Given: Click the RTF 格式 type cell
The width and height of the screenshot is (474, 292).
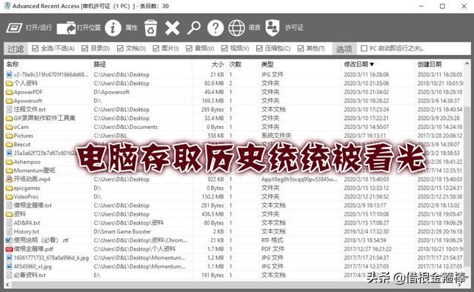Looking at the screenshot, I should pyautogui.click(x=273, y=240).
